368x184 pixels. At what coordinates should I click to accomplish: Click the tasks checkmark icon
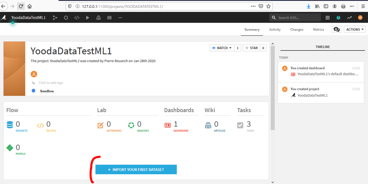coord(240,125)
